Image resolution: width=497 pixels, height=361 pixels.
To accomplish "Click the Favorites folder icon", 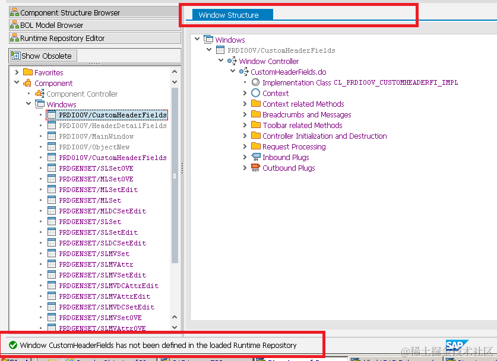I will 28,72.
